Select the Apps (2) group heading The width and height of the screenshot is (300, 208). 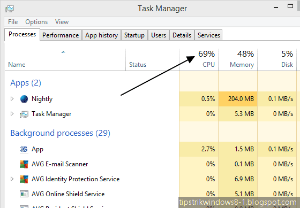[x=26, y=83]
